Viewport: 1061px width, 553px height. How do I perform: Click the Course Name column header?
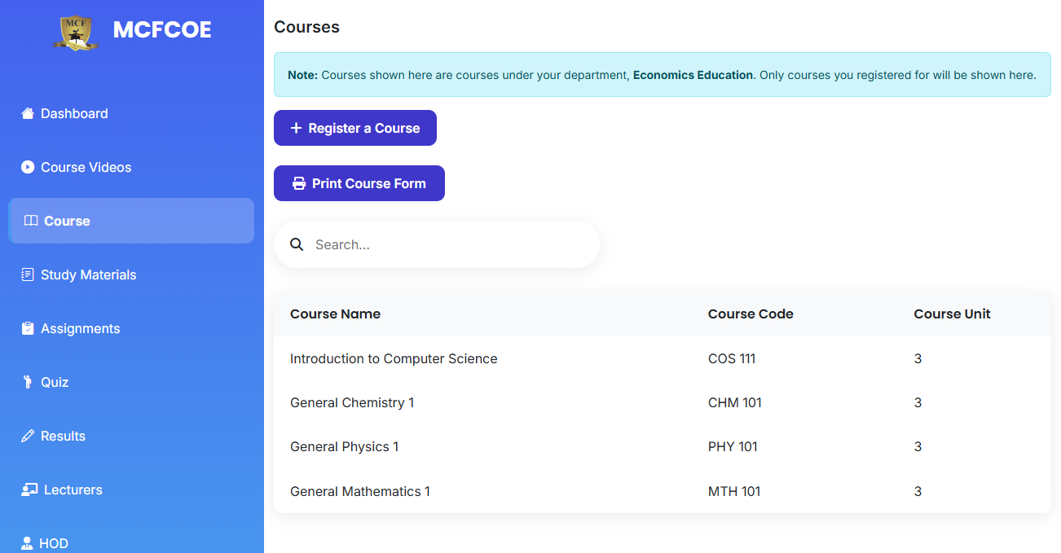point(335,314)
